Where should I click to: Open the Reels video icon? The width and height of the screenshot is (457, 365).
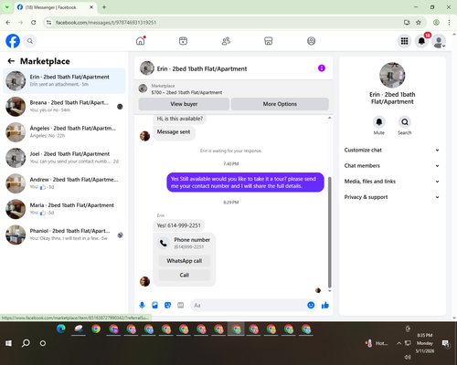coord(183,41)
